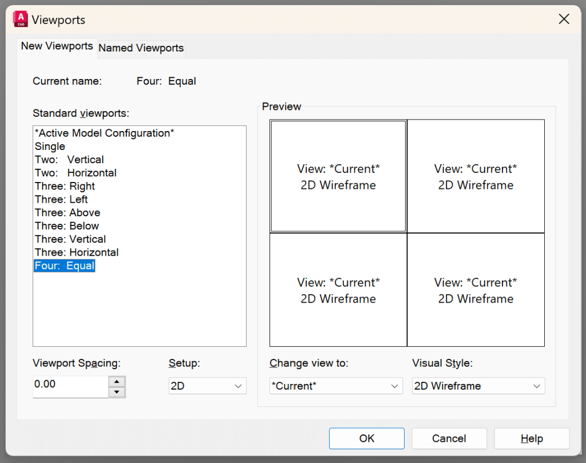Switch to the Named Viewports tab

click(141, 49)
